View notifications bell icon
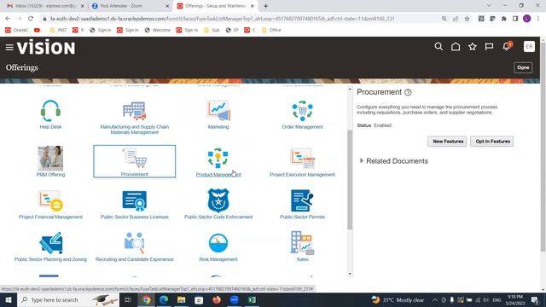 click(507, 46)
